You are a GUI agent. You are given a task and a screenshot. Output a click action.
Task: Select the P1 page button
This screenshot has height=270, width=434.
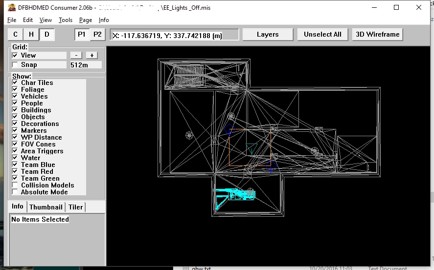[82, 35]
